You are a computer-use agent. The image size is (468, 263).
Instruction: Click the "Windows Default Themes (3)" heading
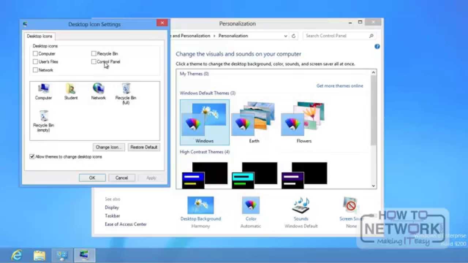[x=208, y=93]
